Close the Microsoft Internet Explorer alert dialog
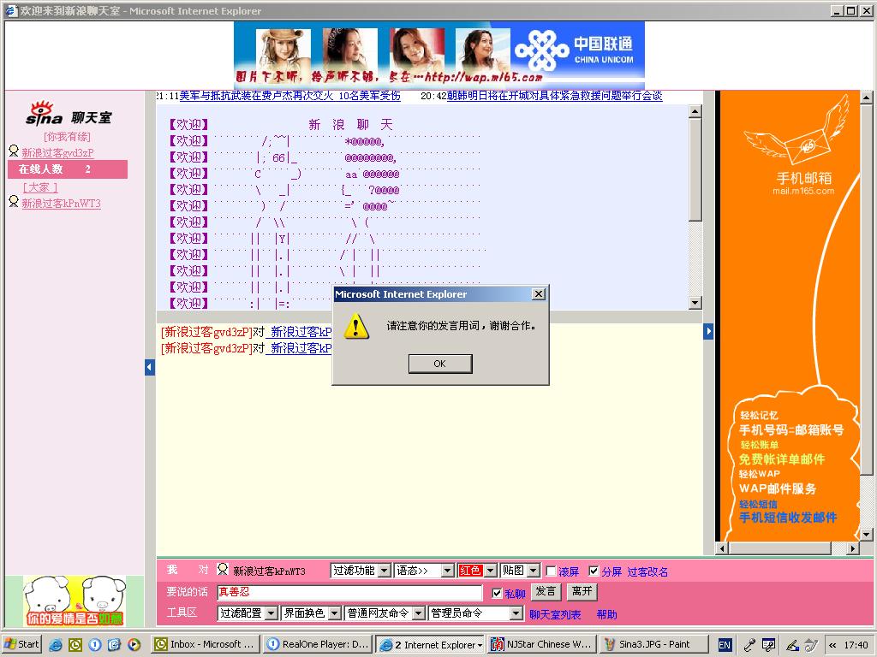 coord(538,294)
